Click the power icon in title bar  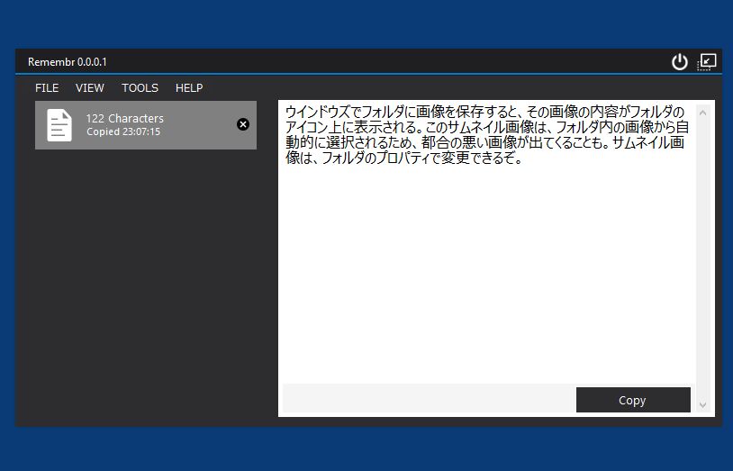679,62
